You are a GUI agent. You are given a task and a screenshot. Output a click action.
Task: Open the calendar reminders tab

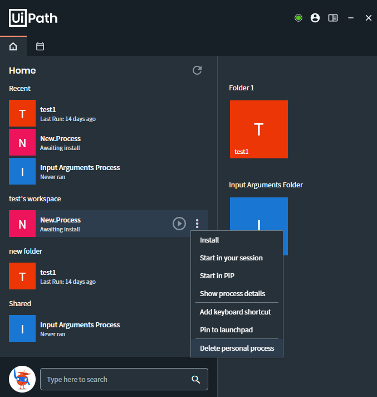click(40, 46)
